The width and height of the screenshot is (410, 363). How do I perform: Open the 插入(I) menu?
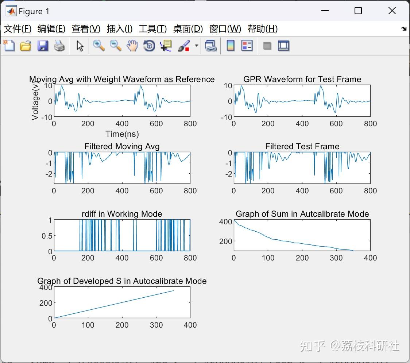(119, 29)
